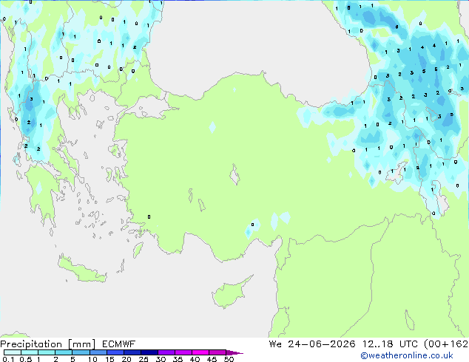The height and width of the screenshot is (362, 469).
Task: Pick the 10–15 mm legend swatch
Action: 98,352
